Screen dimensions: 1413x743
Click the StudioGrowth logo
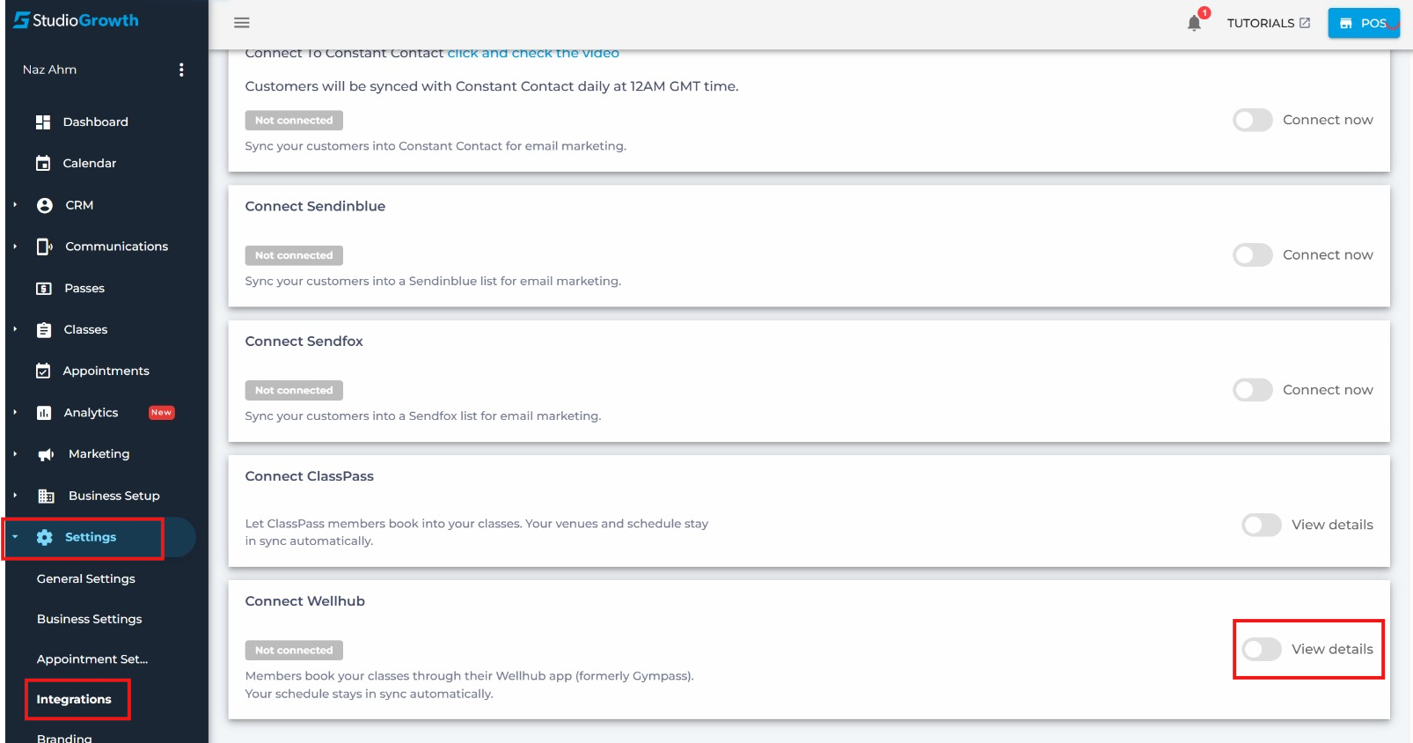point(76,20)
